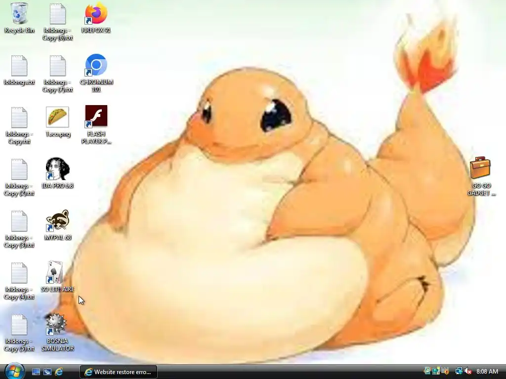The image size is (506, 379).
Task: Open the network connection tray icon
Action: [459, 371]
